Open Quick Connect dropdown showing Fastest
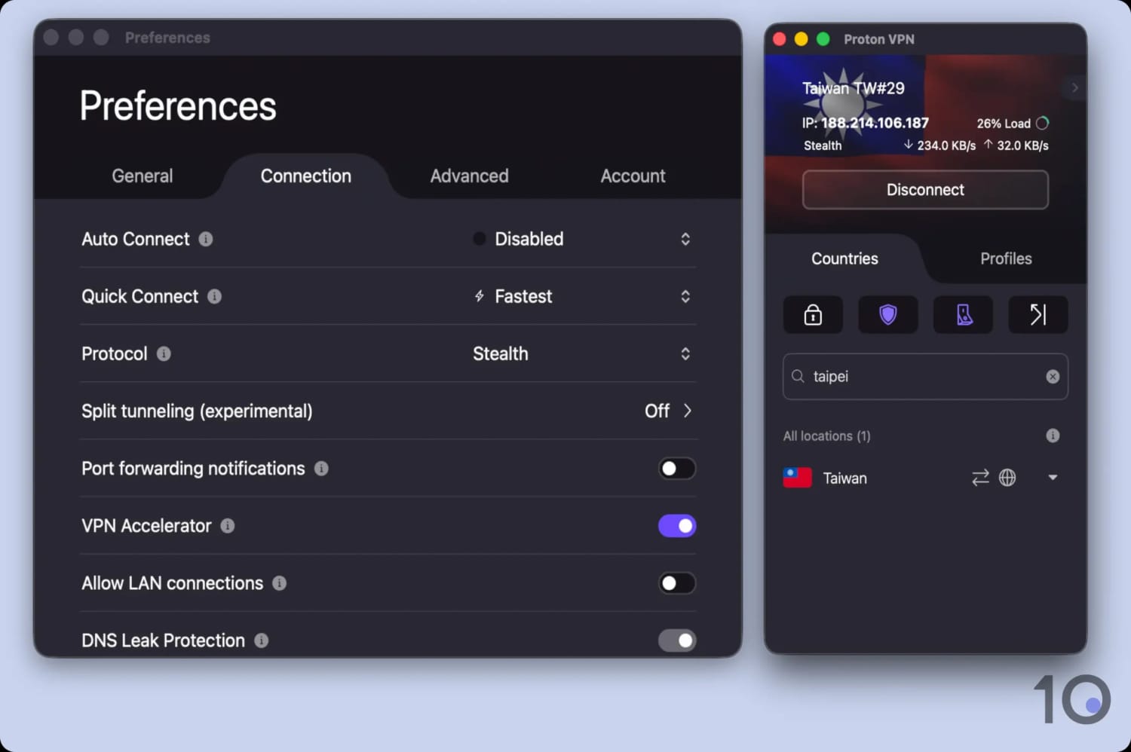This screenshot has width=1131, height=752. [x=581, y=296]
